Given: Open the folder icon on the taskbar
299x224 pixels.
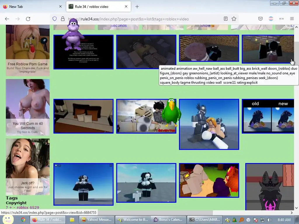Looking at the screenshot, I should coord(72,220).
